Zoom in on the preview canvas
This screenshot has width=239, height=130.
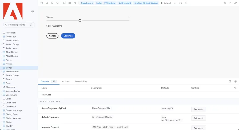point(47,3)
